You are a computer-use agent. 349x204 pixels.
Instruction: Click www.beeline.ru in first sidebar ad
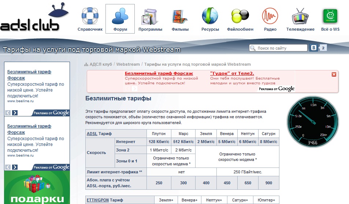21,101
